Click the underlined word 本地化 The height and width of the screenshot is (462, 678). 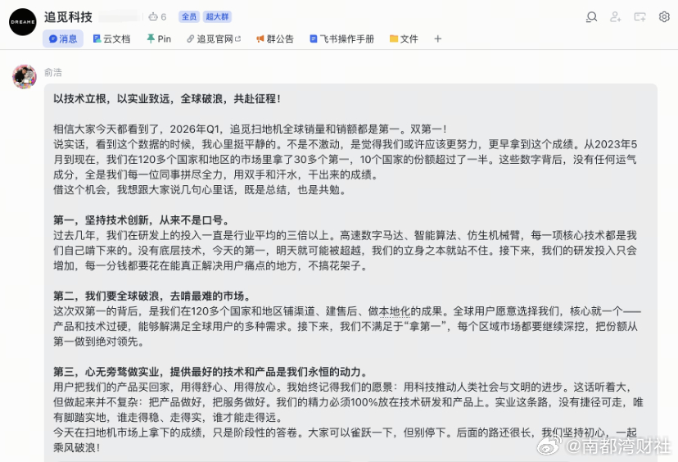(394, 311)
